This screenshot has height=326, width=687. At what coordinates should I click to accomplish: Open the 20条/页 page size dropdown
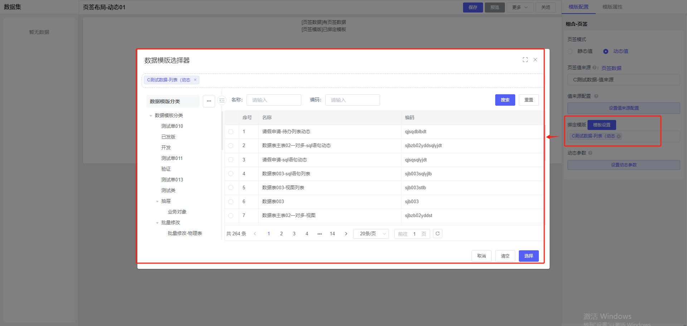[371, 234]
